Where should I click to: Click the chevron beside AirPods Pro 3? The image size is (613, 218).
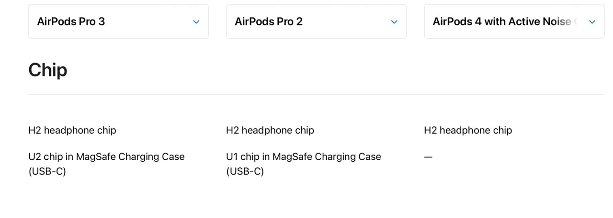point(196,22)
